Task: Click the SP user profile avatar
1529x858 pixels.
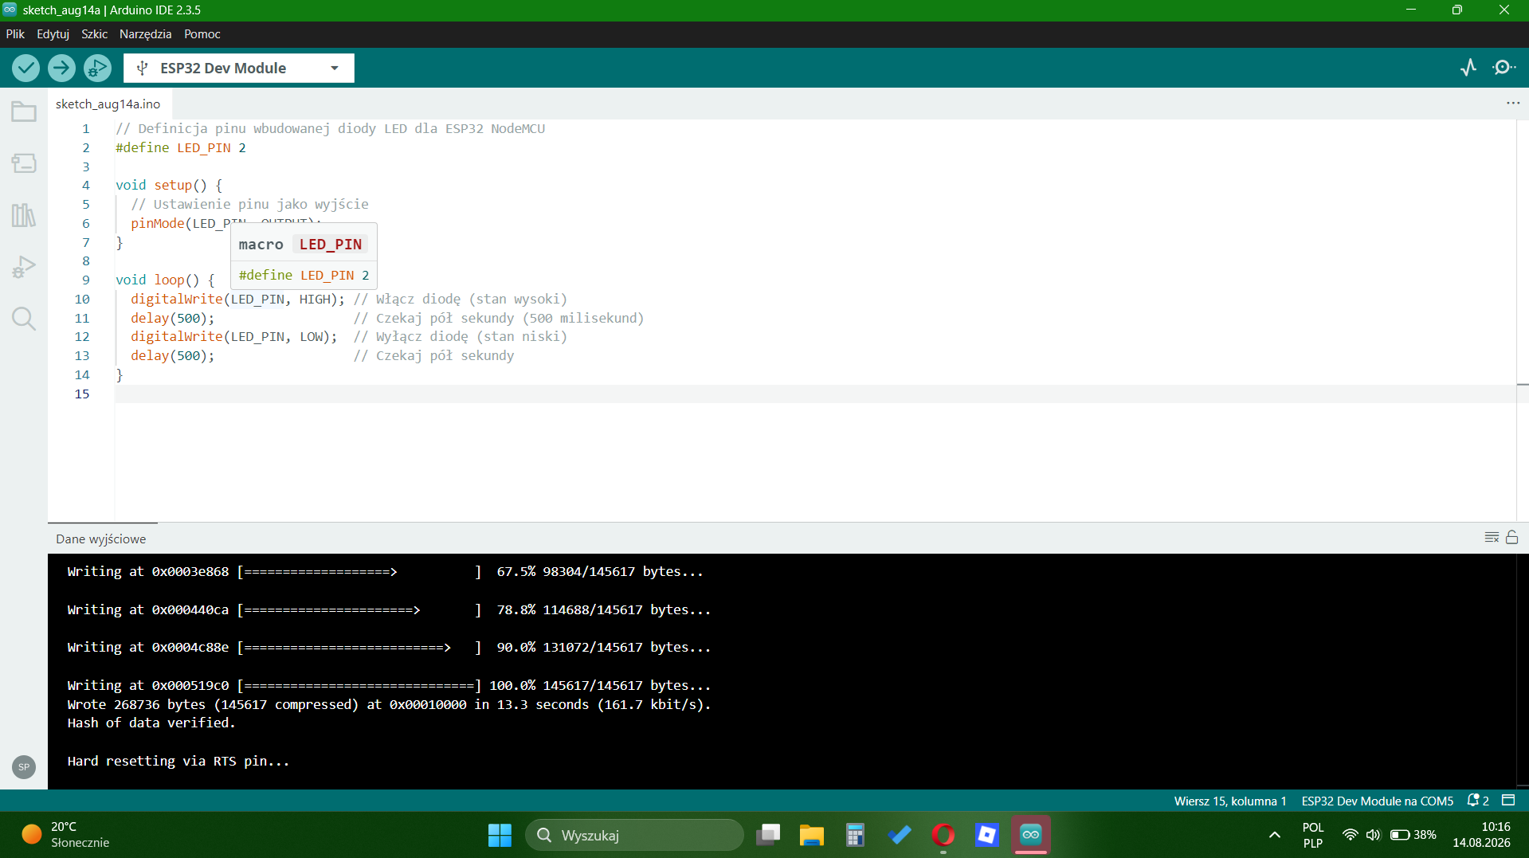Action: pos(24,766)
